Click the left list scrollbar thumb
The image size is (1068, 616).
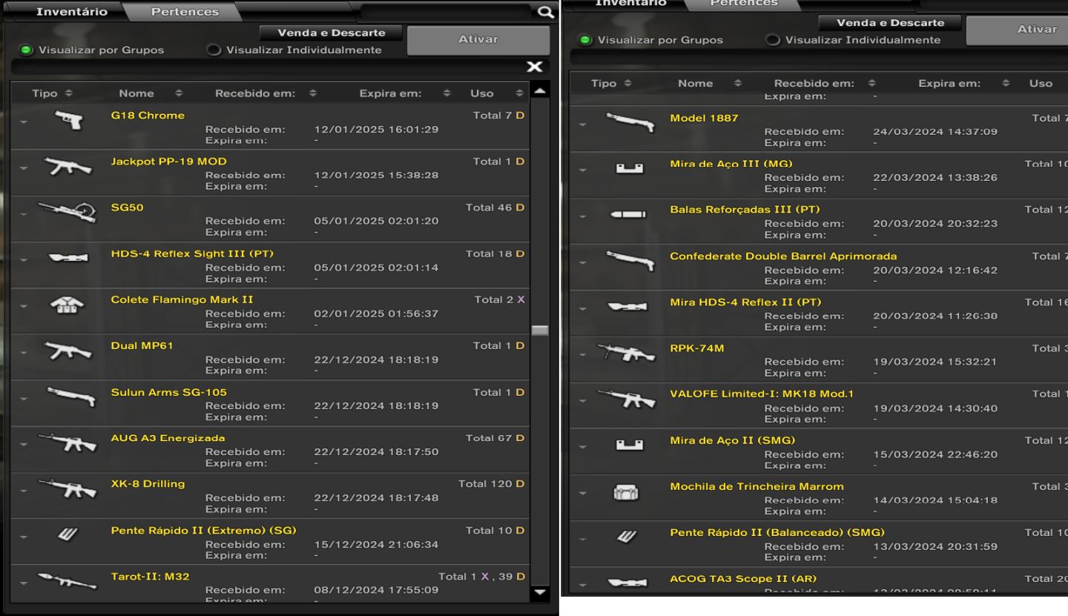click(x=540, y=331)
